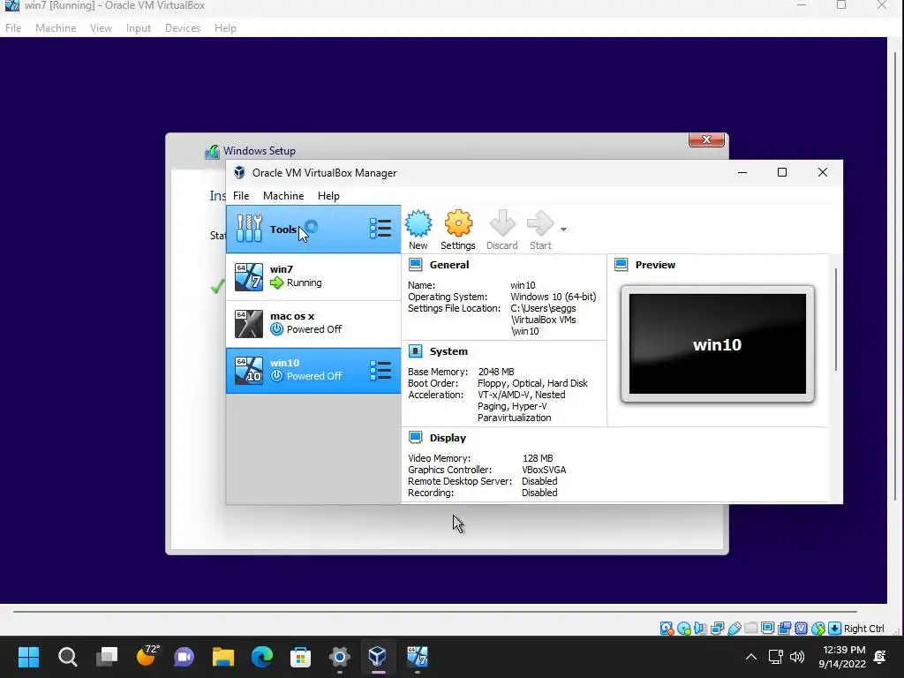The width and height of the screenshot is (904, 678).
Task: Click the network tray icon
Action: click(x=776, y=657)
